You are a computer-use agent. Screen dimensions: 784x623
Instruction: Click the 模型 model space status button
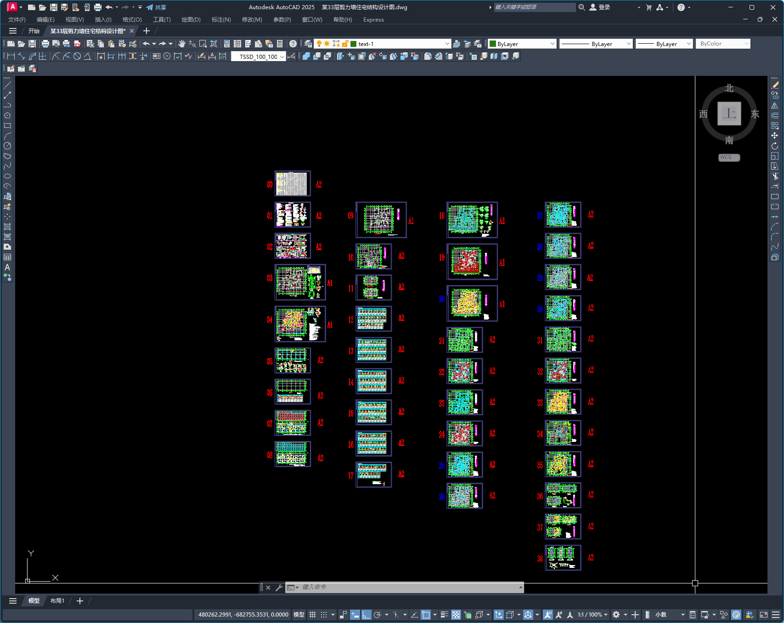tap(299, 615)
